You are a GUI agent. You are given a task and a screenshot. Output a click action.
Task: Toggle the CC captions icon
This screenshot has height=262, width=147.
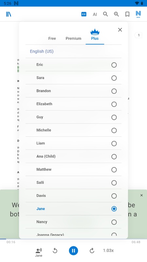click(x=84, y=14)
